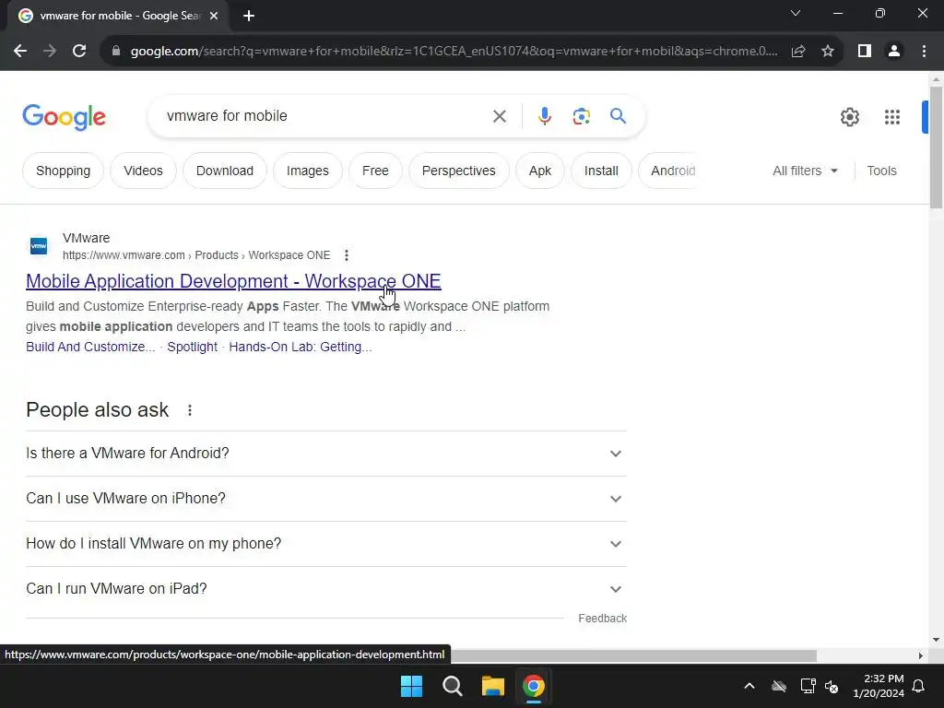944x708 pixels.
Task: Expand Can I run VMware on iPad?
Action: pos(326,589)
